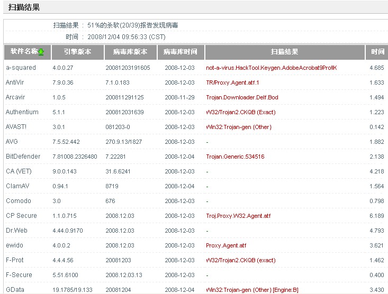Click virus database version 200811291125
This screenshot has width=388, height=294.
click(124, 97)
